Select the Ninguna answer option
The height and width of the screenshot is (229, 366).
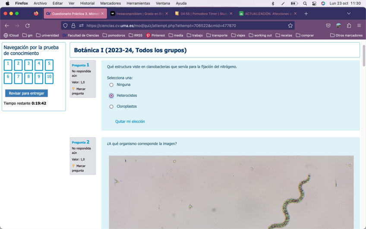(111, 85)
